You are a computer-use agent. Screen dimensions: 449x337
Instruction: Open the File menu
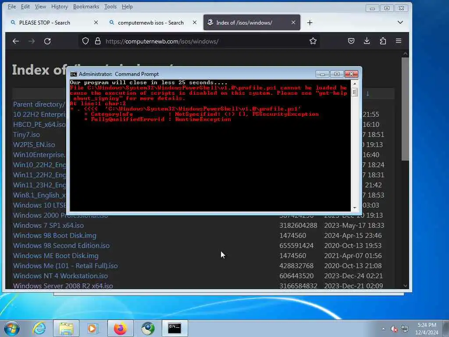coord(12,7)
